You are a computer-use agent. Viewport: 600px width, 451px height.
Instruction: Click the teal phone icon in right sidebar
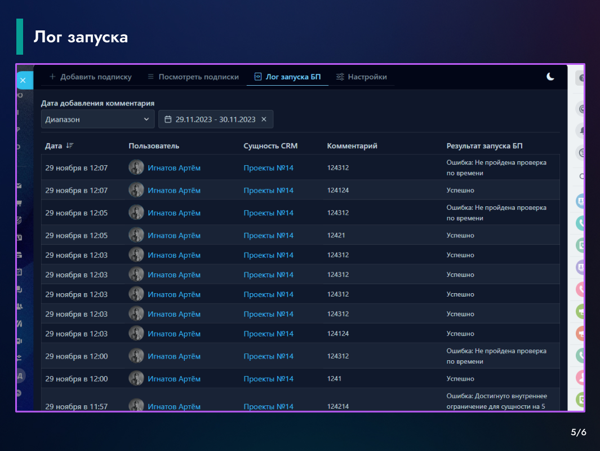580,223
